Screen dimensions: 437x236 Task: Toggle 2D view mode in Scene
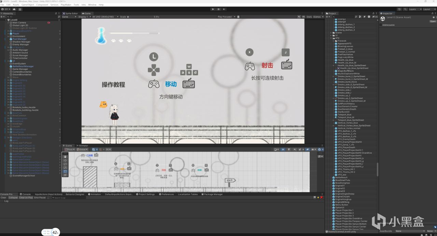(x=283, y=150)
